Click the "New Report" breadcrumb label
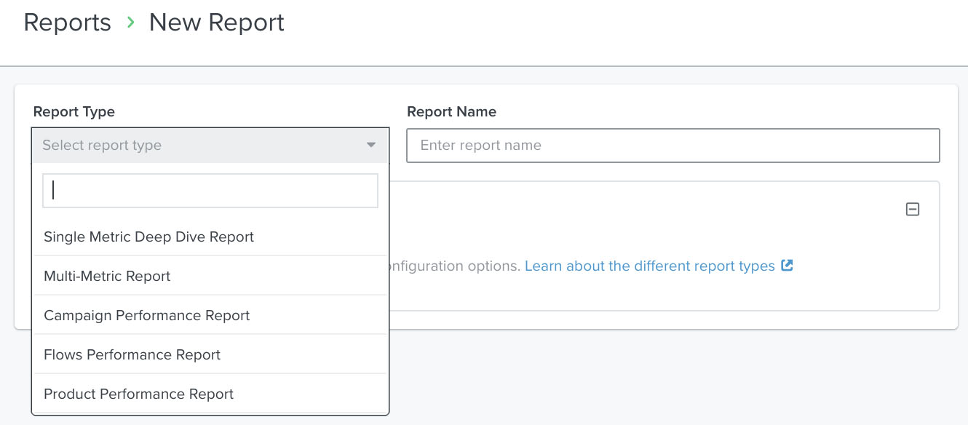The height and width of the screenshot is (425, 968). point(215,23)
